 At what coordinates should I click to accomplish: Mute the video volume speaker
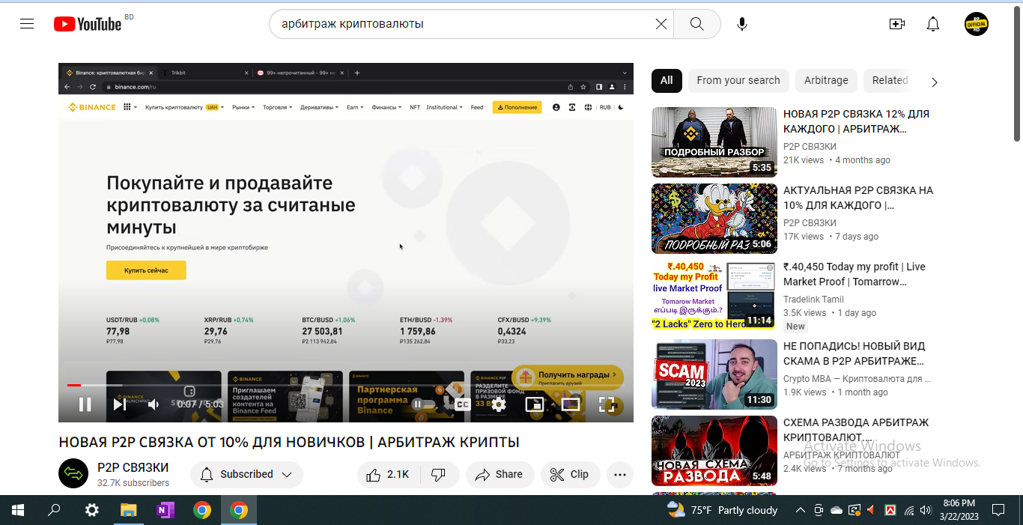pos(154,404)
